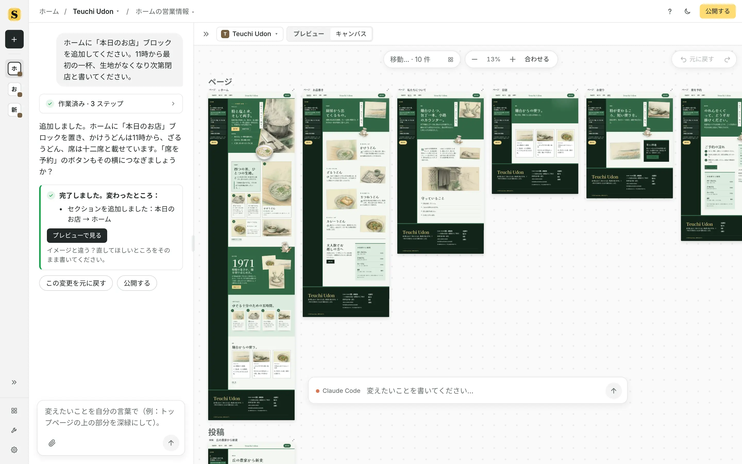Collapse chat panel with double chevron icon
Viewport: 742px width, 464px height.
[206, 34]
